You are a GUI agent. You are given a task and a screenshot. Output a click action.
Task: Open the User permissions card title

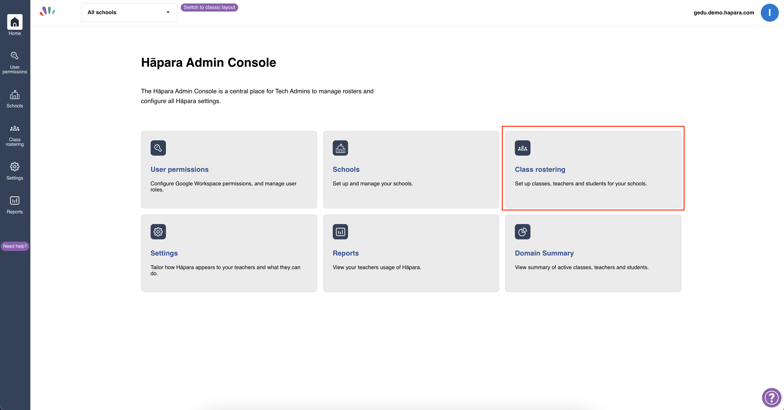[x=180, y=169]
